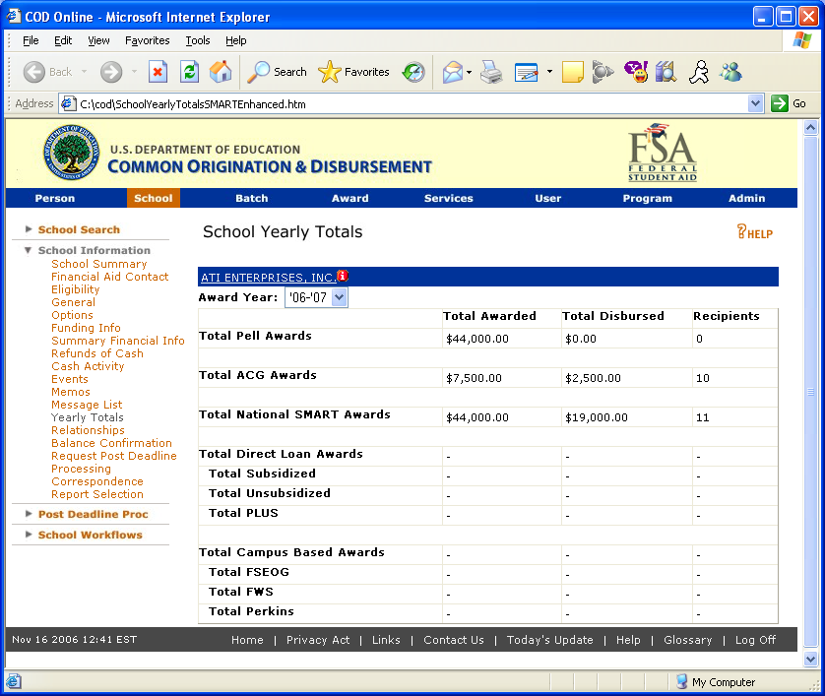
Task: Open the ATI ENTERPRISES, INC. link
Action: [x=268, y=278]
